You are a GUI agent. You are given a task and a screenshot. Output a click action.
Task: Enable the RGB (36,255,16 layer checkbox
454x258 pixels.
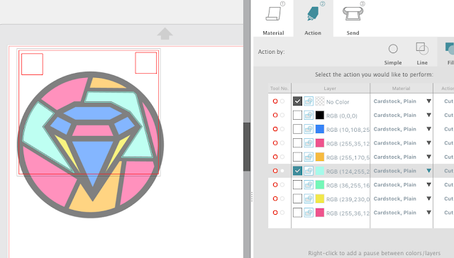[x=297, y=184]
